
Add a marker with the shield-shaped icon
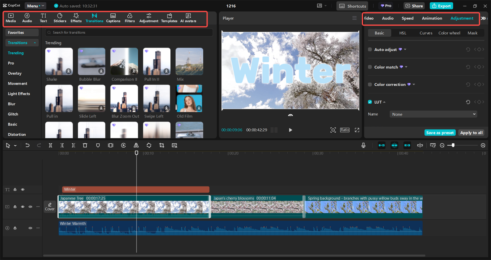(x=98, y=145)
